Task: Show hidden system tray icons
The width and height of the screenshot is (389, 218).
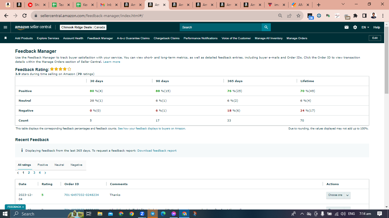Action: [302, 214]
